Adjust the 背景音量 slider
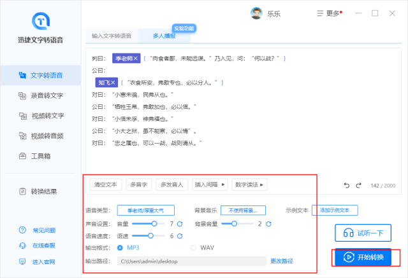Screen dimensions: 408x278 tap(234, 224)
